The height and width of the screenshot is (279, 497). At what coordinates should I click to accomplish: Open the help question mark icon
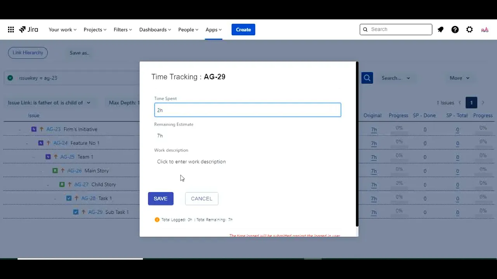(455, 29)
